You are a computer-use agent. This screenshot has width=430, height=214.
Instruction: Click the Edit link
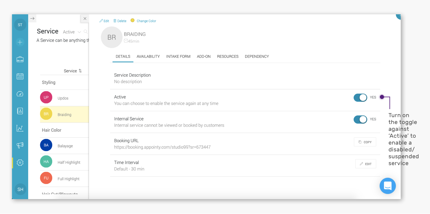[104, 21]
